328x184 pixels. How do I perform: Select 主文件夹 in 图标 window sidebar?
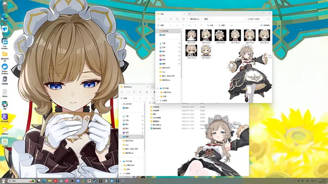(x=169, y=31)
